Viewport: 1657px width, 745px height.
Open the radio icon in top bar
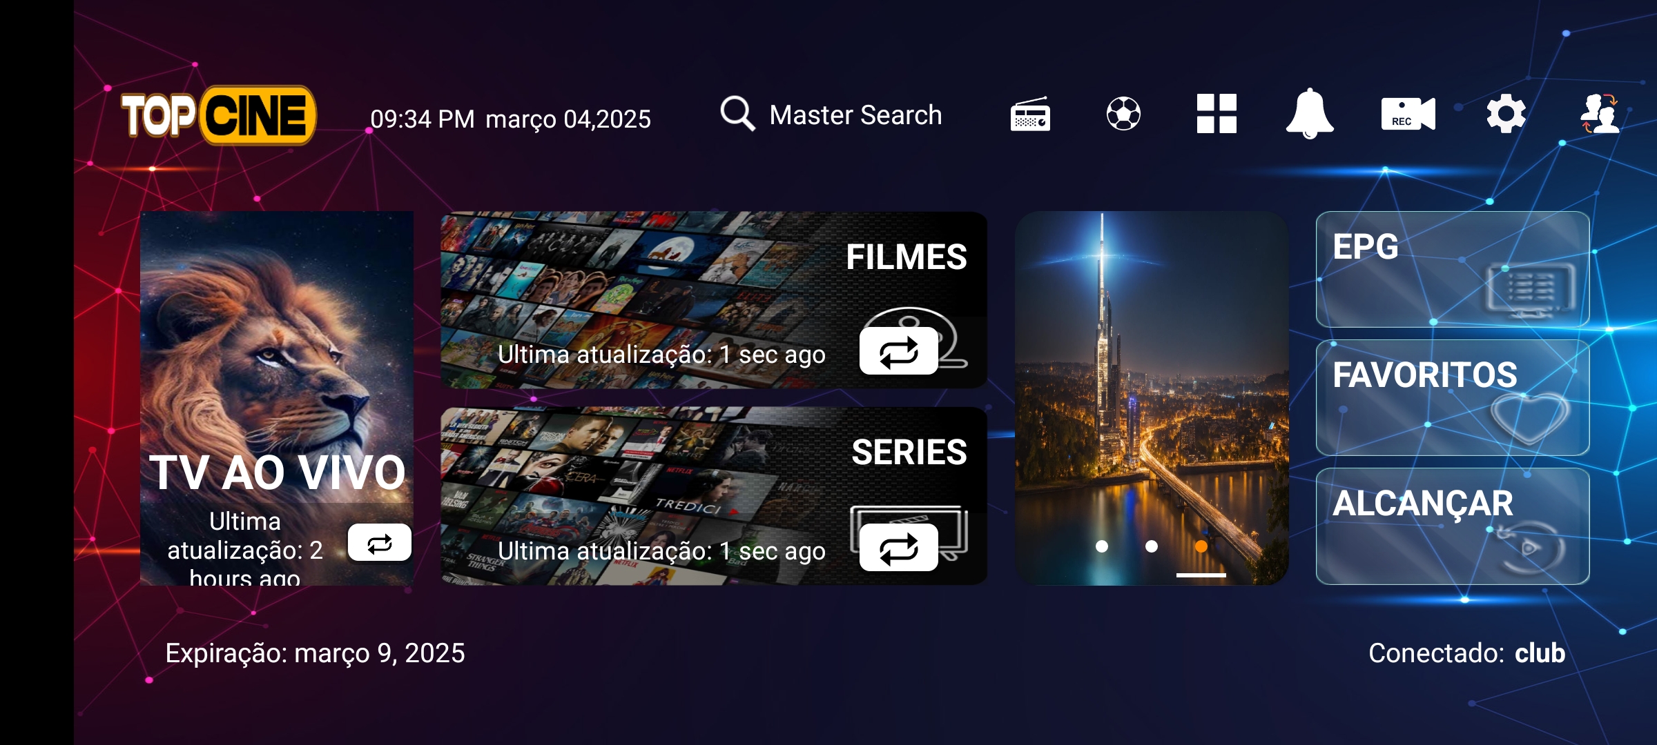pyautogui.click(x=1030, y=115)
